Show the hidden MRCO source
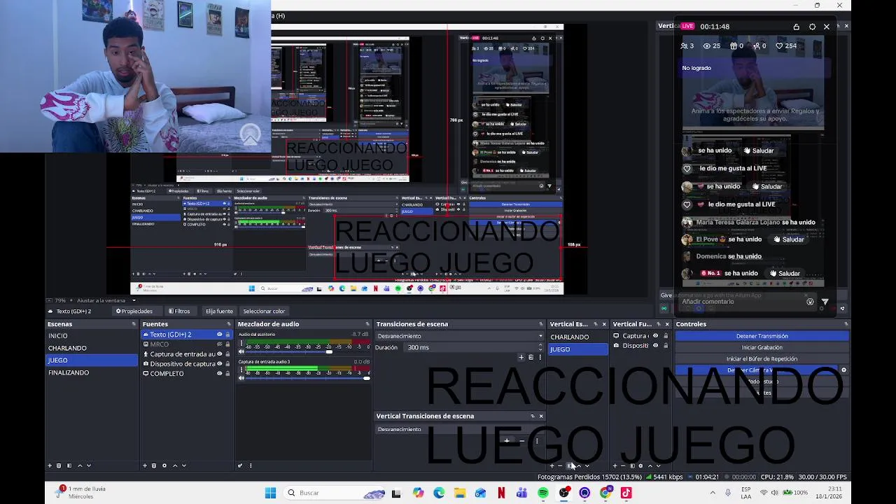The width and height of the screenshot is (896, 504). pos(219,344)
